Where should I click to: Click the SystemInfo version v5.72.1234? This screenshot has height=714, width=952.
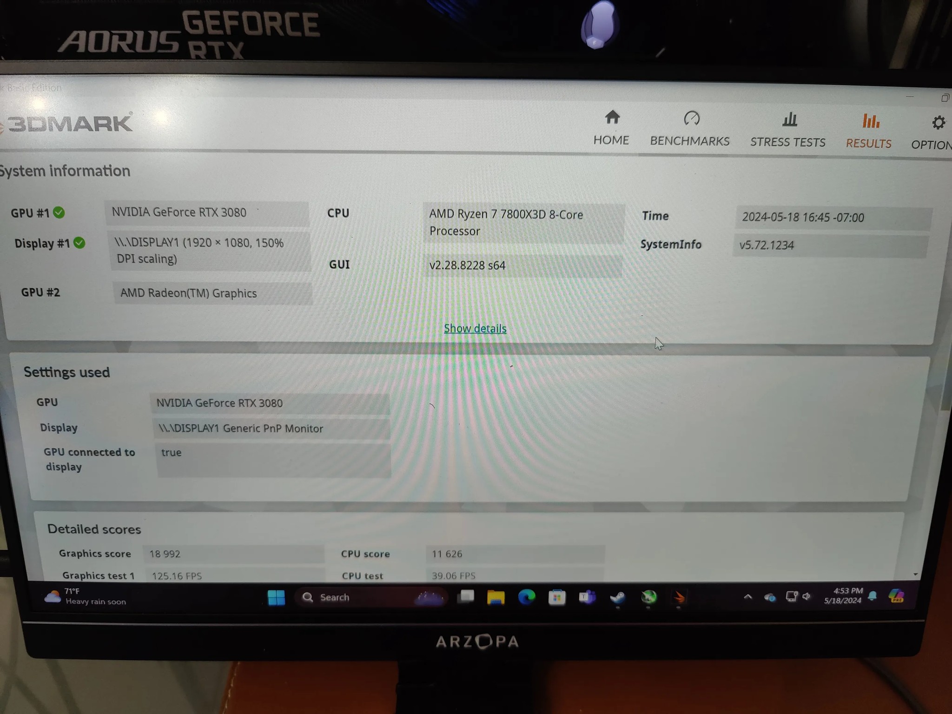tap(831, 245)
